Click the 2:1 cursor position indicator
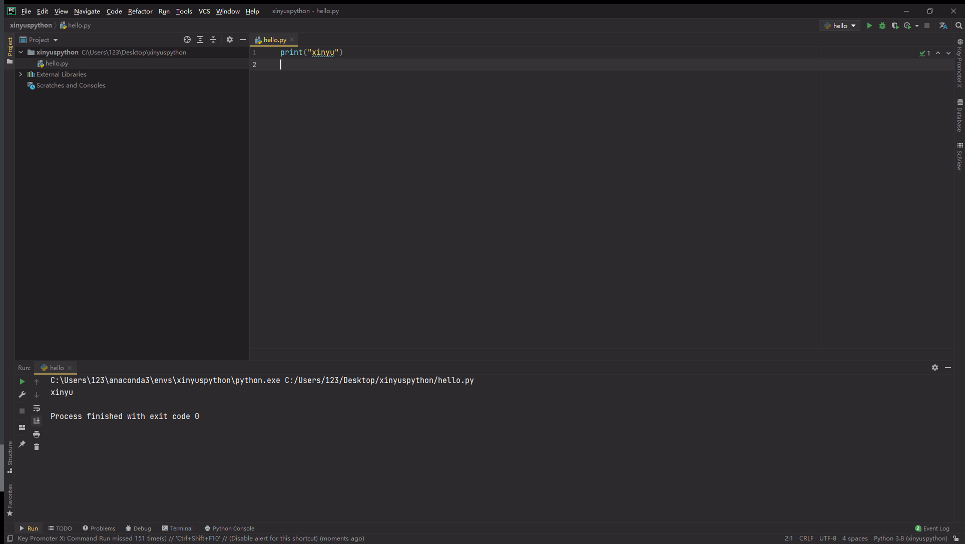 pos(789,538)
